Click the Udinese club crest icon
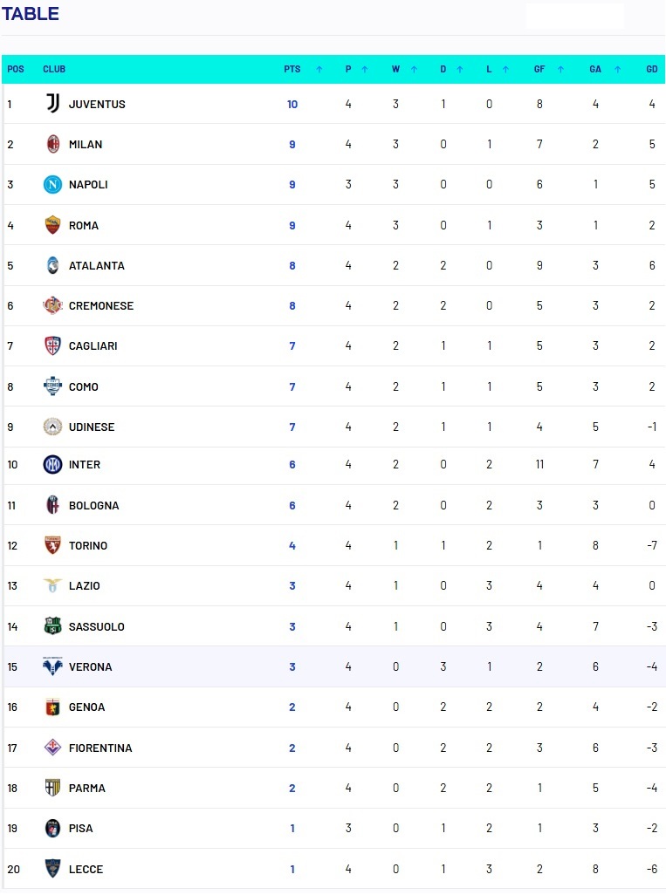Screen dimensions: 666x895 click(53, 427)
